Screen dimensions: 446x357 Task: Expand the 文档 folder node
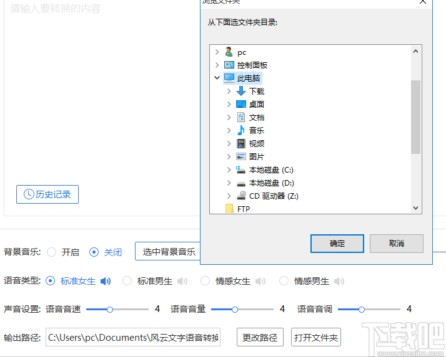(x=229, y=117)
